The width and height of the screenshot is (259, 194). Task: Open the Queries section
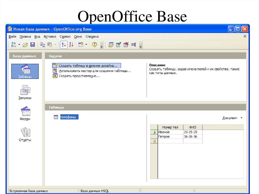[x=25, y=92]
